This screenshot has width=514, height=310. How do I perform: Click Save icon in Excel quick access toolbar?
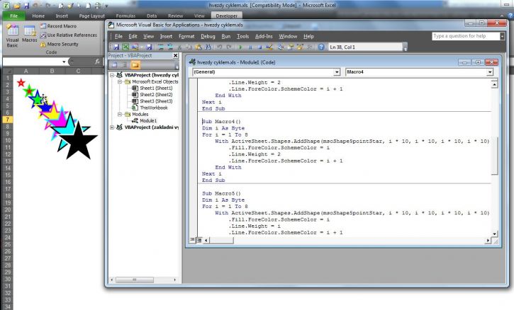[x=26, y=6]
